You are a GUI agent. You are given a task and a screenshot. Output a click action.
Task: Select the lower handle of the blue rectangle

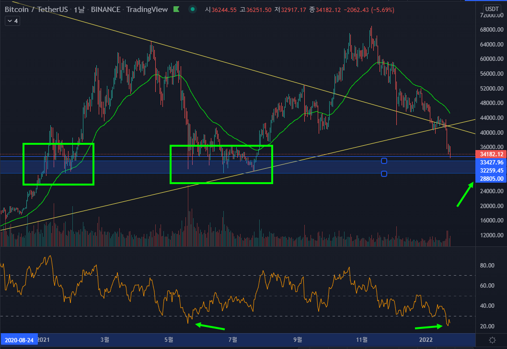pyautogui.click(x=384, y=174)
